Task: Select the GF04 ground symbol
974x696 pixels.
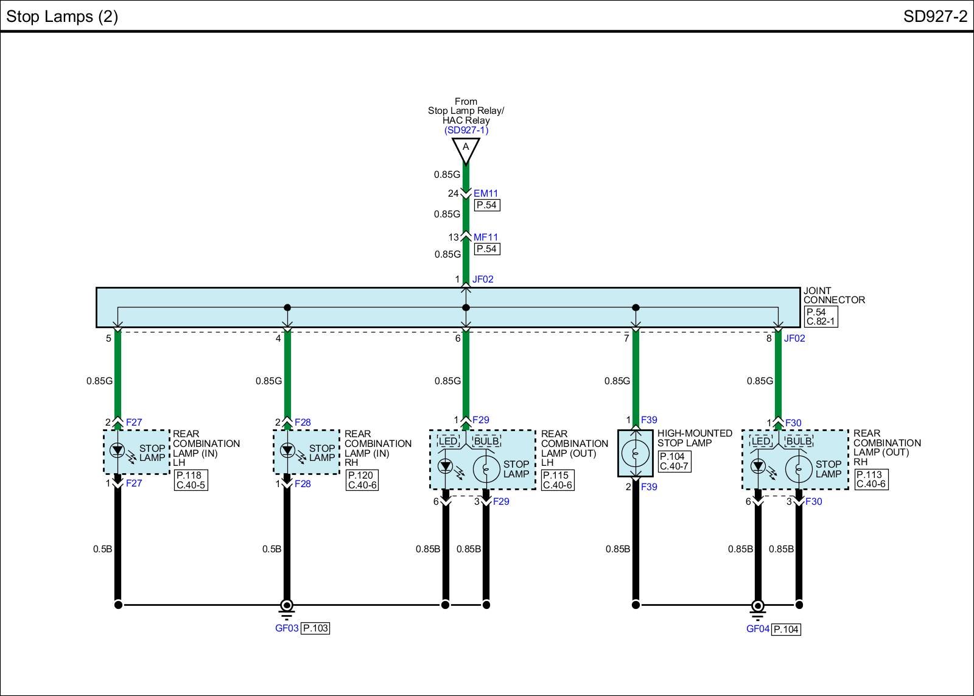Action: pos(758,606)
